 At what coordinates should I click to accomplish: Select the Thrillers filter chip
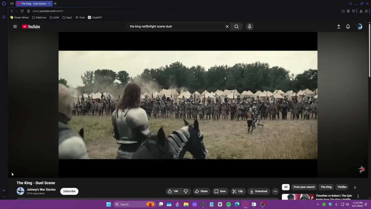click(x=343, y=187)
